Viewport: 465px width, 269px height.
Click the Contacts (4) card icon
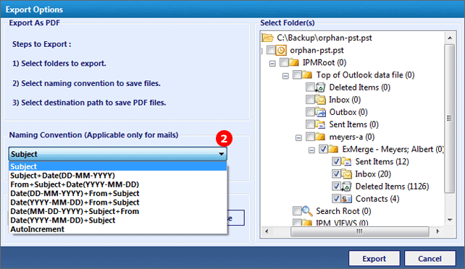(x=346, y=199)
